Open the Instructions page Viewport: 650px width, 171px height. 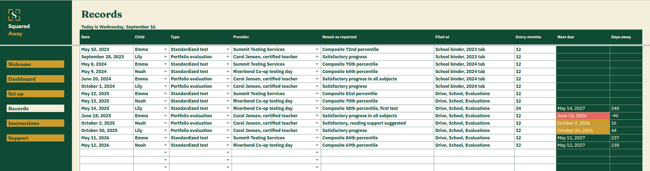[x=35, y=123]
